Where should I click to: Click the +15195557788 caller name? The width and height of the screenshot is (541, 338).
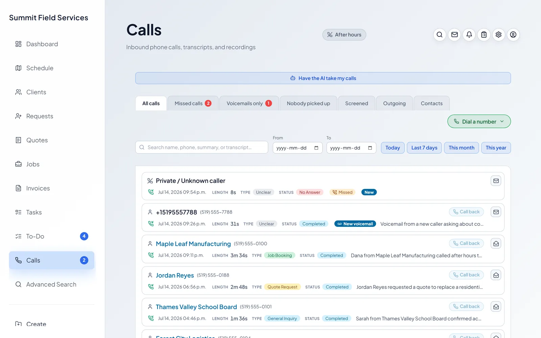(177, 212)
